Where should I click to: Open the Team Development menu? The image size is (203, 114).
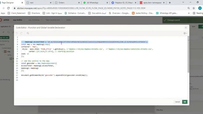(54, 20)
